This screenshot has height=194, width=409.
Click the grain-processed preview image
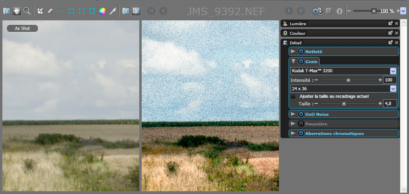(x=210, y=106)
